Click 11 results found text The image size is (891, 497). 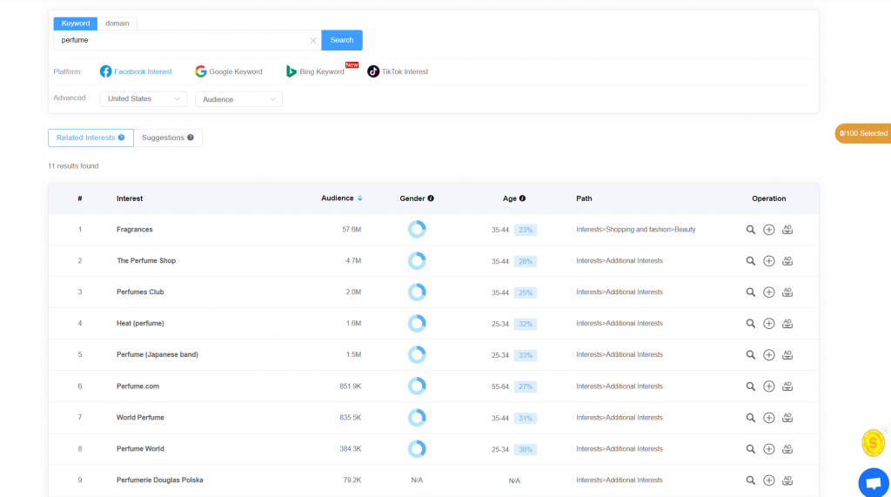73,166
